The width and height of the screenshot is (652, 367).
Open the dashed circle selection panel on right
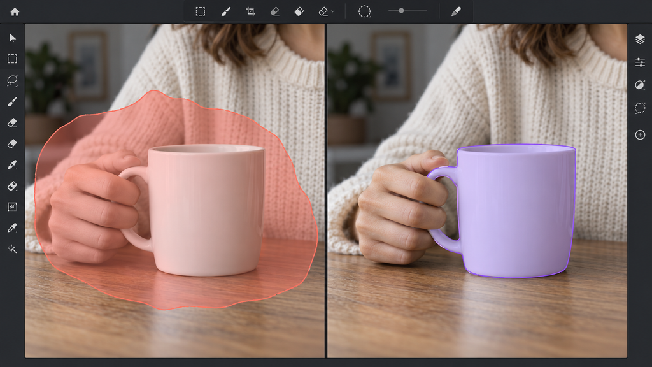point(640,108)
